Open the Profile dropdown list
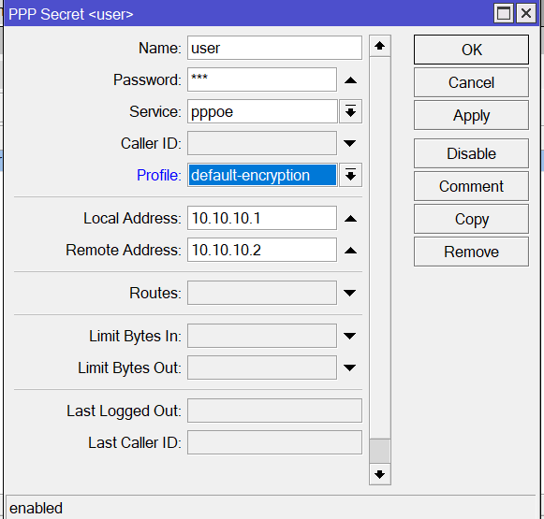Screen dimensions: 544x519 pos(350,175)
